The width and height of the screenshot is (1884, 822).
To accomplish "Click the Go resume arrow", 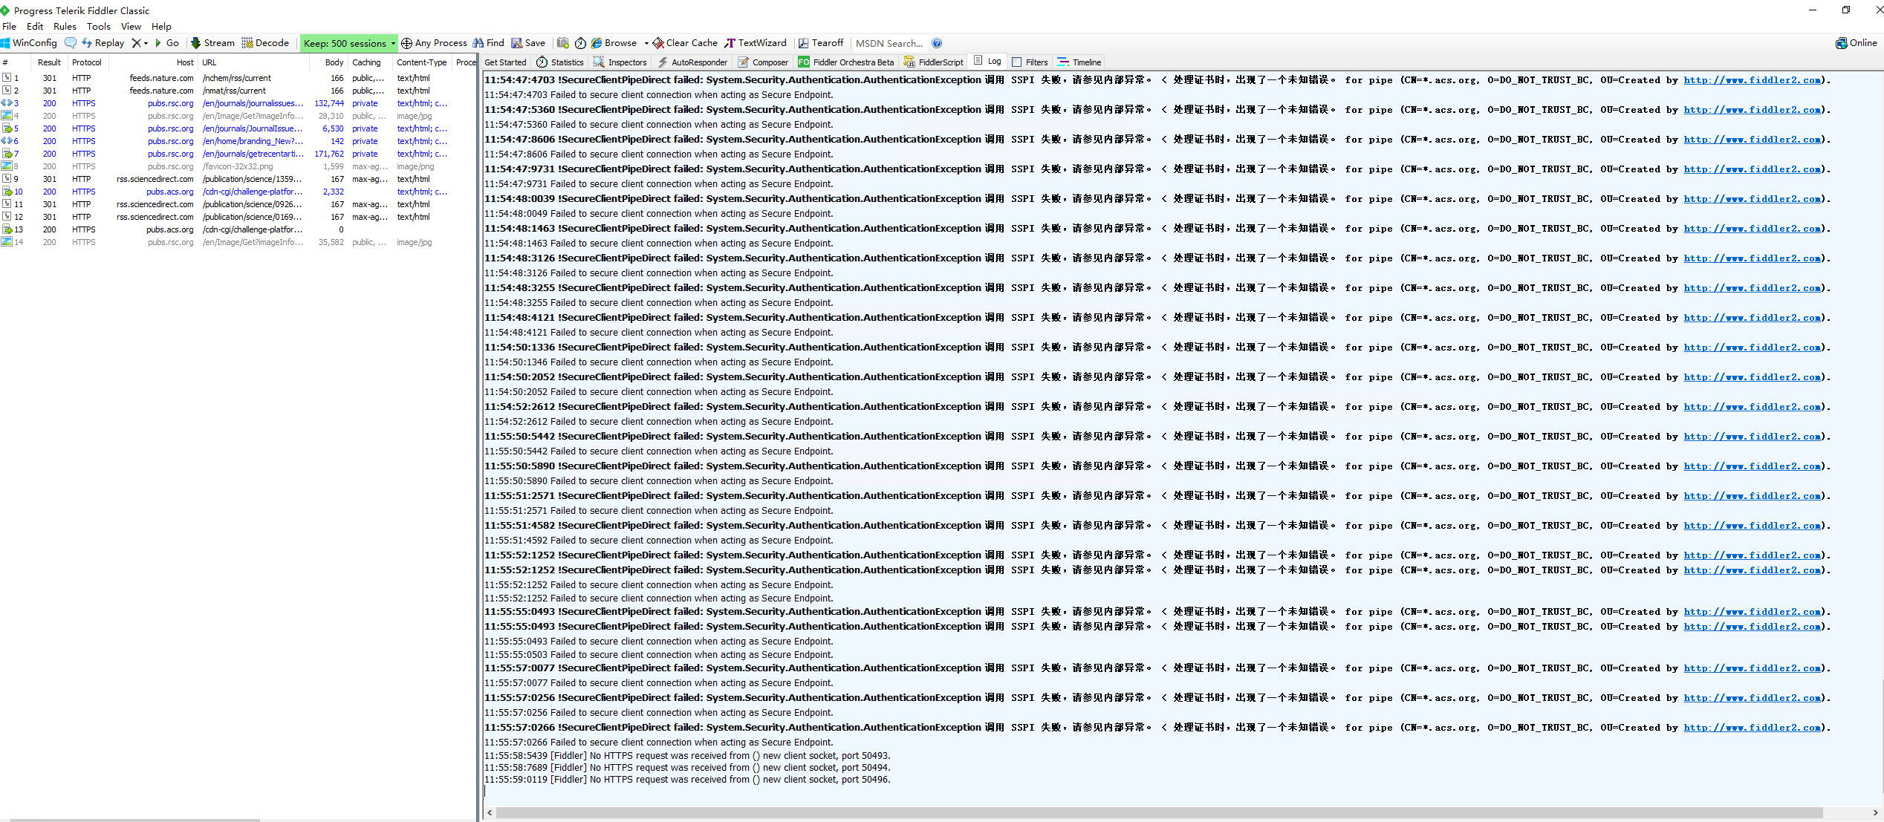I will tap(158, 43).
